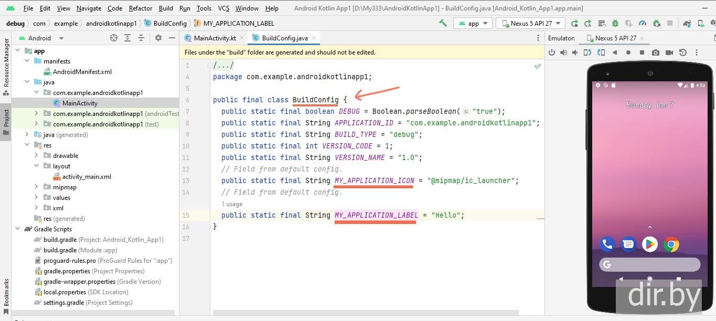
Task: Switch to the MainActivity.kt editor tab
Action: point(210,38)
